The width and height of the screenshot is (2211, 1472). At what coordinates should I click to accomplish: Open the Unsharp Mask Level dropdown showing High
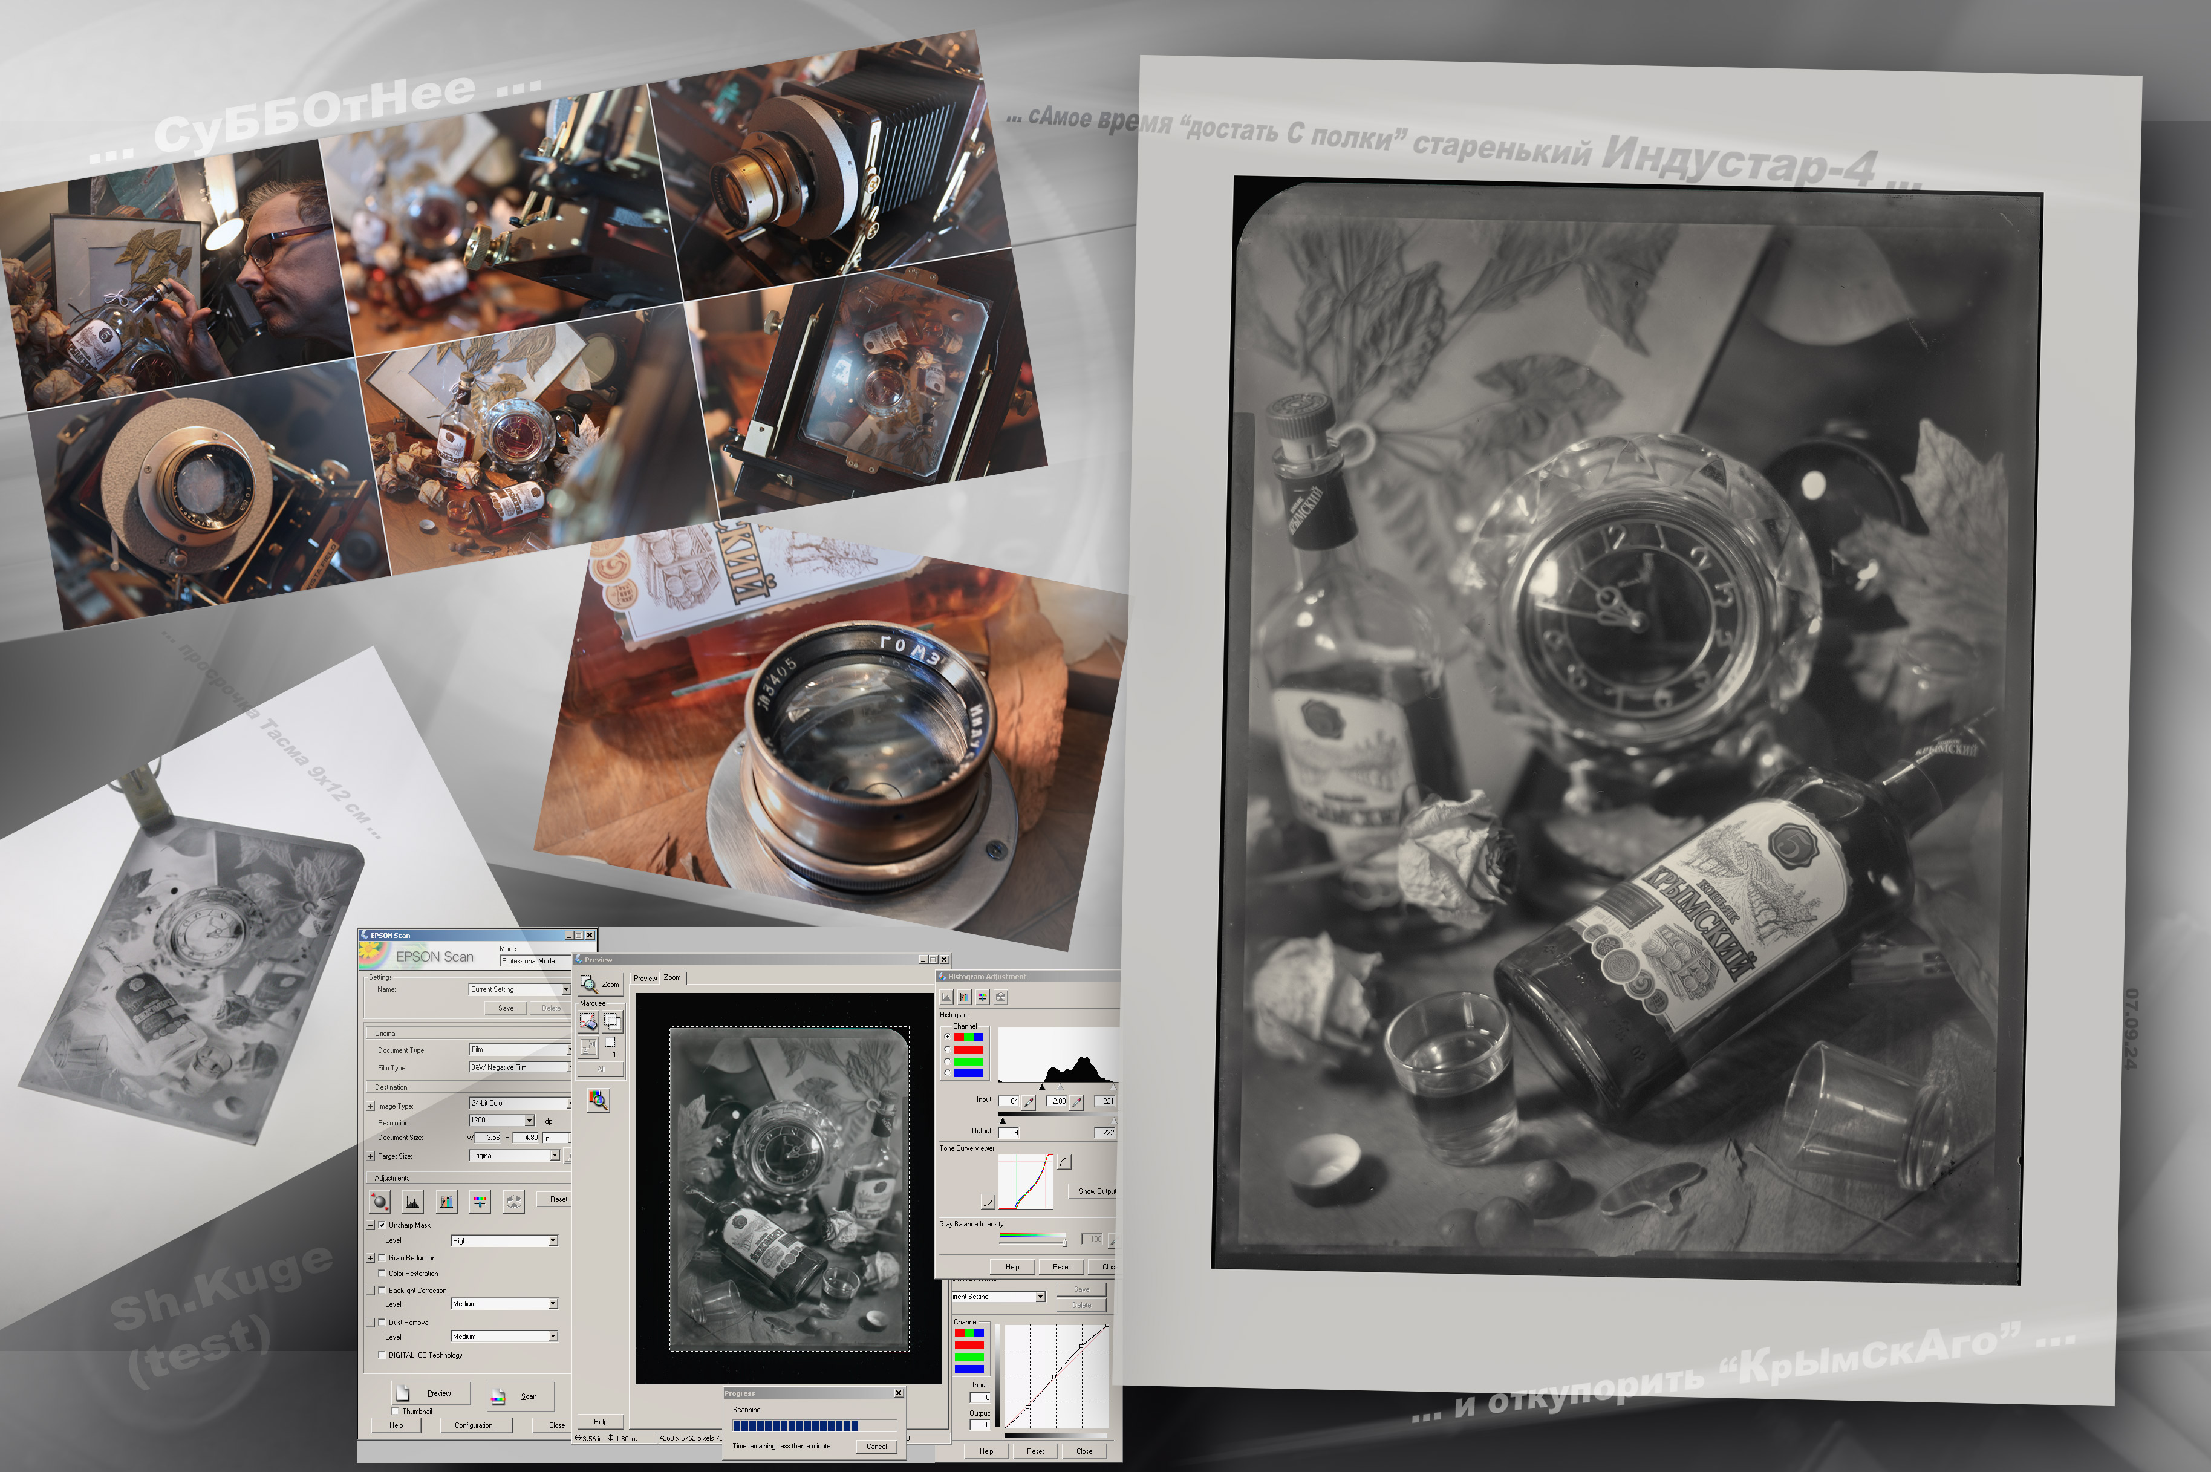coord(505,1241)
